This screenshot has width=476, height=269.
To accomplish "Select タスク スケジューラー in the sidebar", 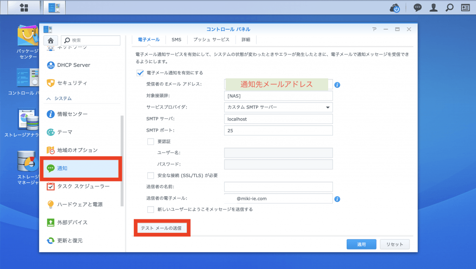I will click(82, 186).
